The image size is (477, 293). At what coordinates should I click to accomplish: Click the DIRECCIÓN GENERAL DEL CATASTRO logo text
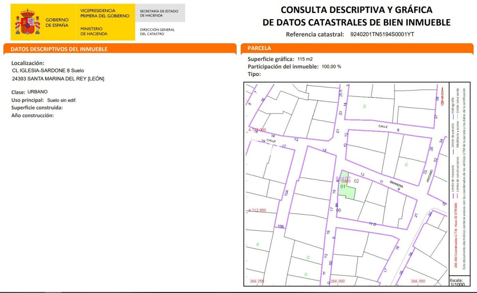157,32
